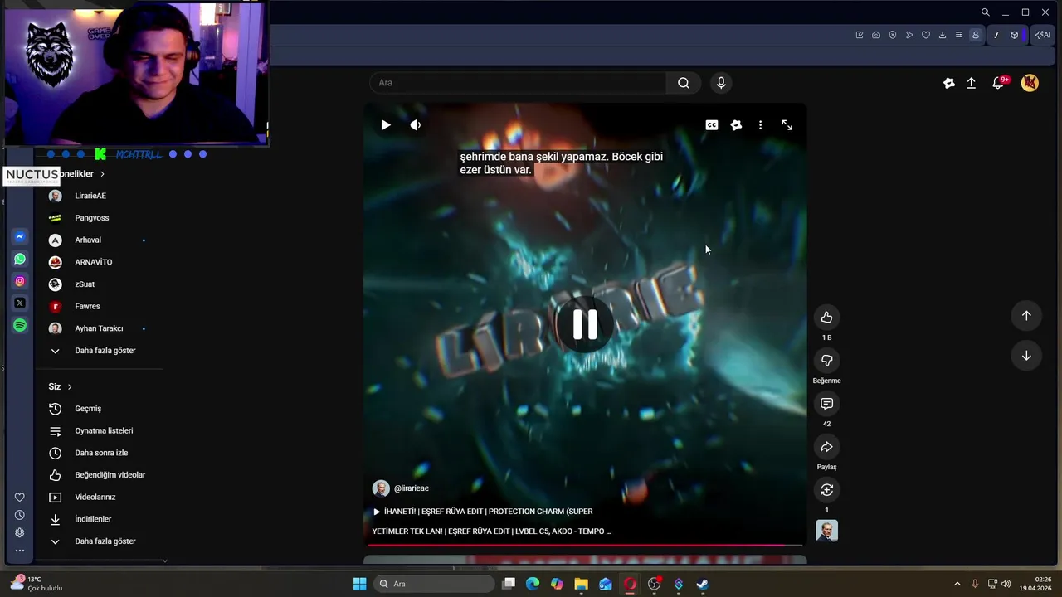1062x597 pixels.
Task: Open Opera sidebar history clock
Action: [20, 515]
